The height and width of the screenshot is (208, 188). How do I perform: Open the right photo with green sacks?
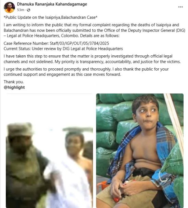coord(140,151)
